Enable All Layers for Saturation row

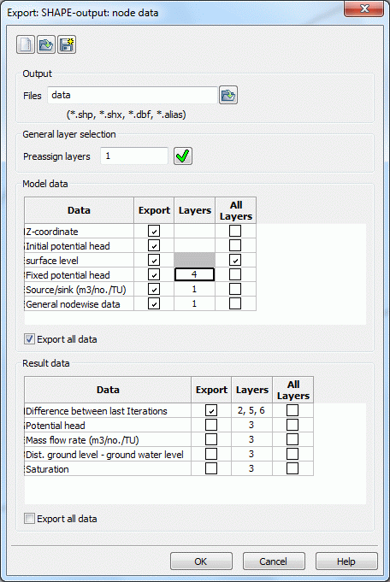292,468
